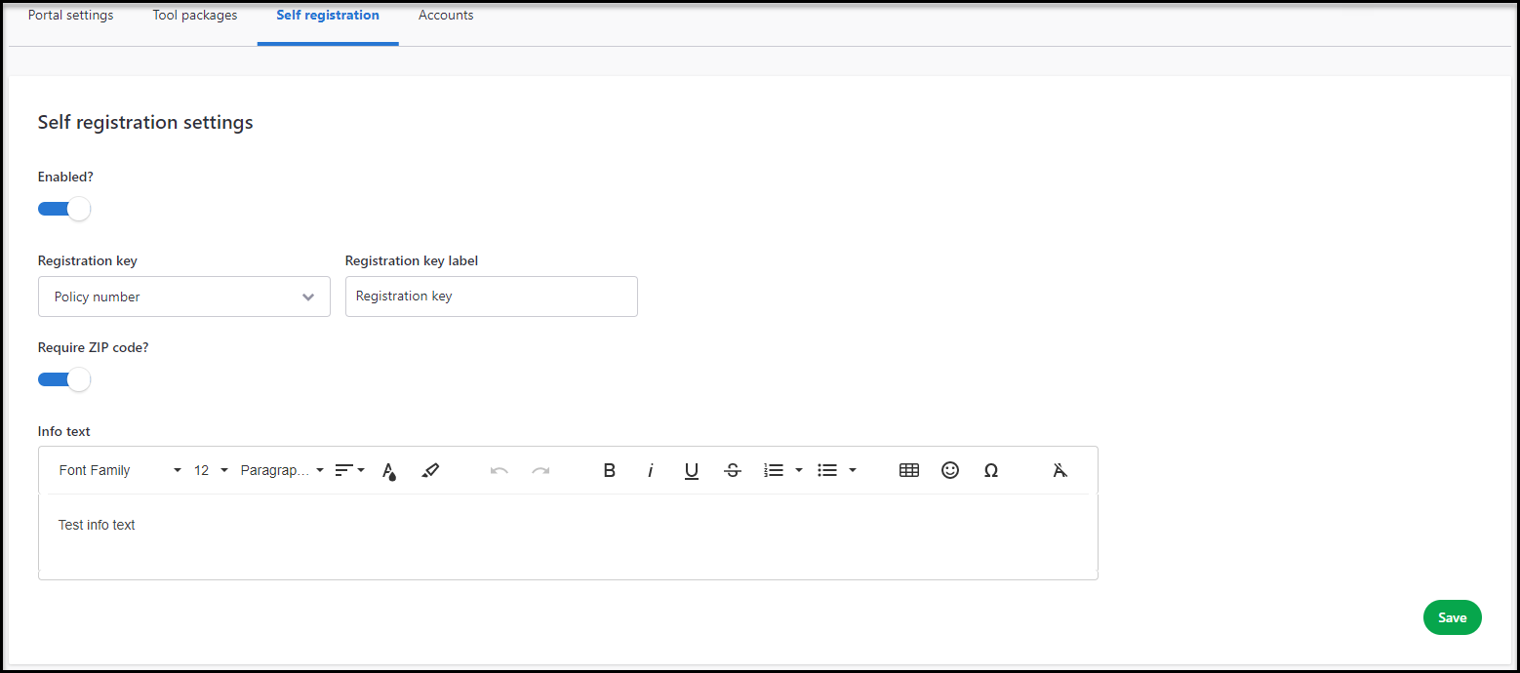Switch to the Tool packages tab
Screen dimensions: 1520x673
tap(195, 16)
